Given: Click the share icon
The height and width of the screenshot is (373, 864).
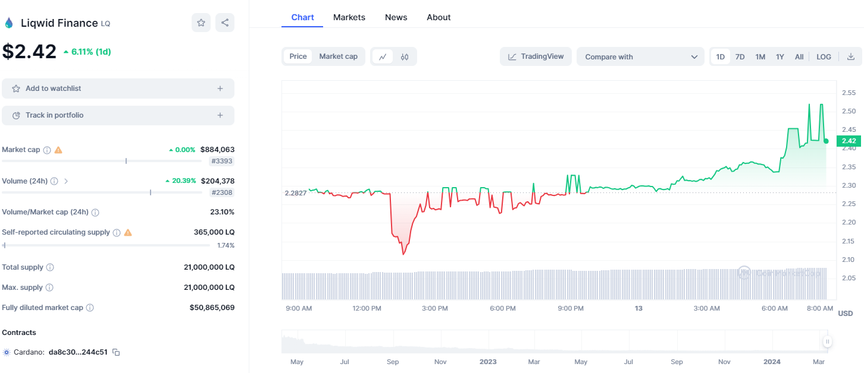Looking at the screenshot, I should coord(225,23).
